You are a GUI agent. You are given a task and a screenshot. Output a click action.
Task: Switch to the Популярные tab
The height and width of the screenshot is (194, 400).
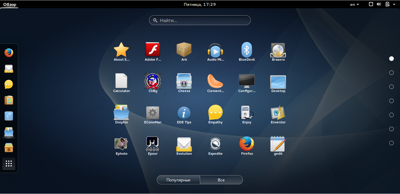point(178,180)
